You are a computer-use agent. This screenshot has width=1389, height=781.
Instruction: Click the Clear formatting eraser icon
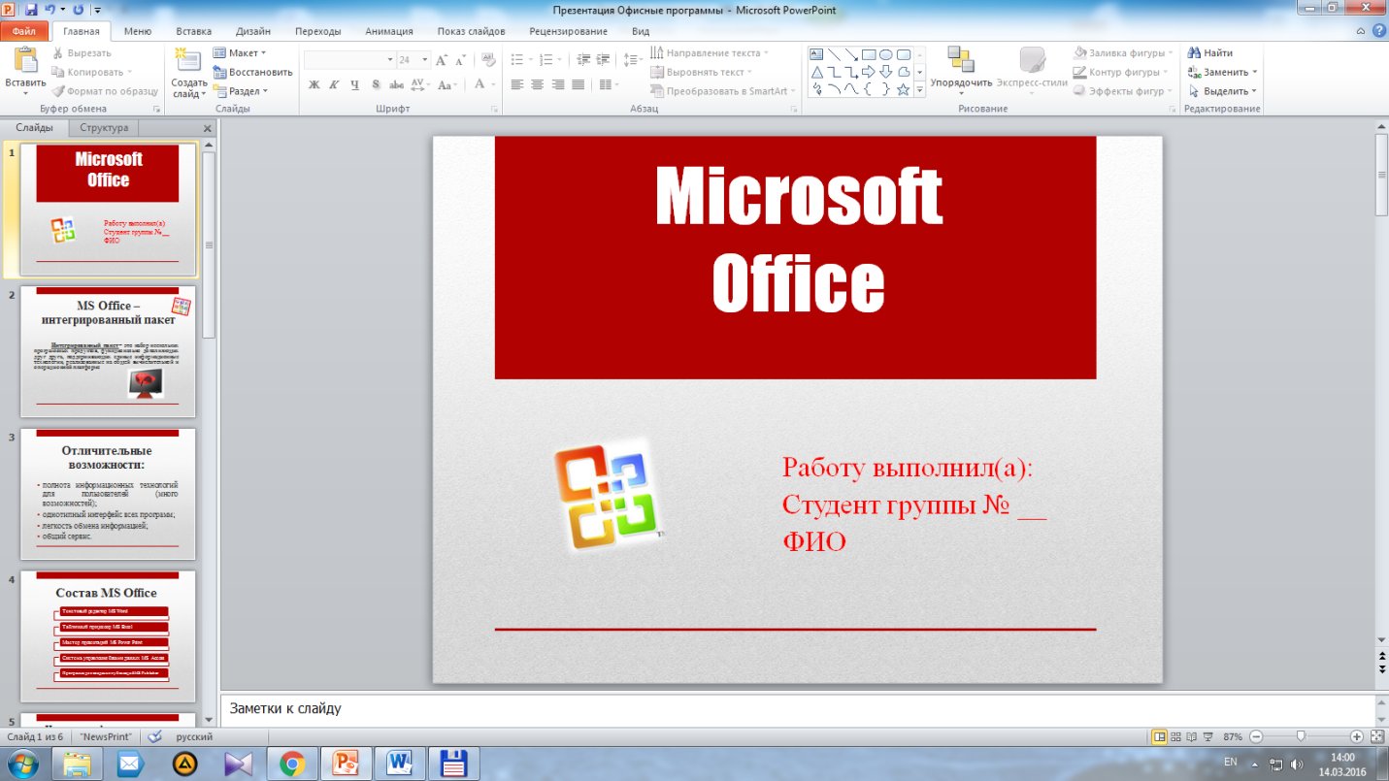(487, 60)
